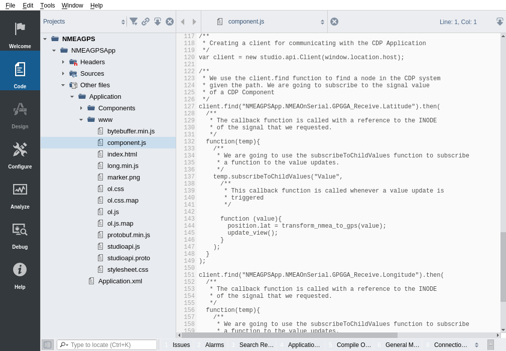This screenshot has width=506, height=351.
Task: Show the Alarms output pane
Action: pyautogui.click(x=211, y=345)
